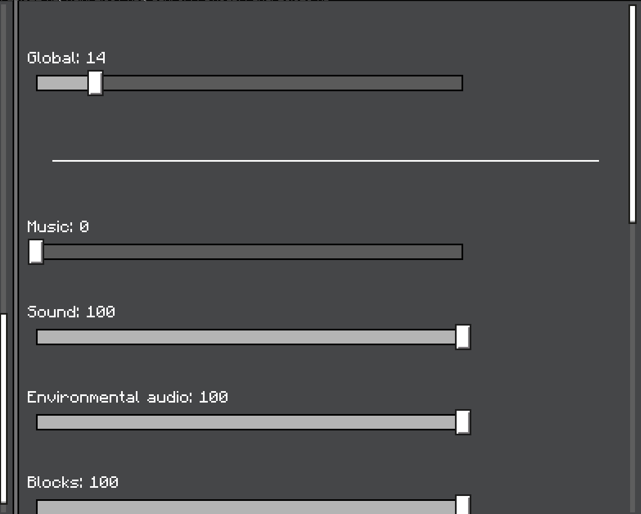The height and width of the screenshot is (514, 641).
Task: Click the left panel's white scrollbar thumb
Action: [4, 407]
